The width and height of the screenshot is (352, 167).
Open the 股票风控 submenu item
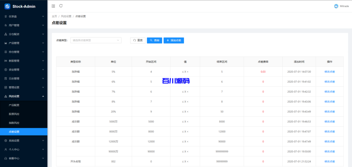(14, 114)
